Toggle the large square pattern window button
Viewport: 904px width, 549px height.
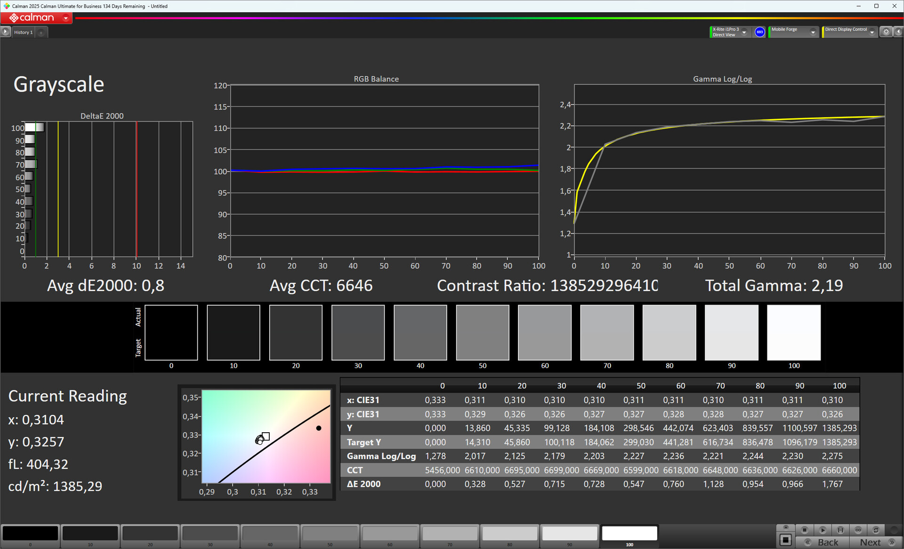click(785, 540)
